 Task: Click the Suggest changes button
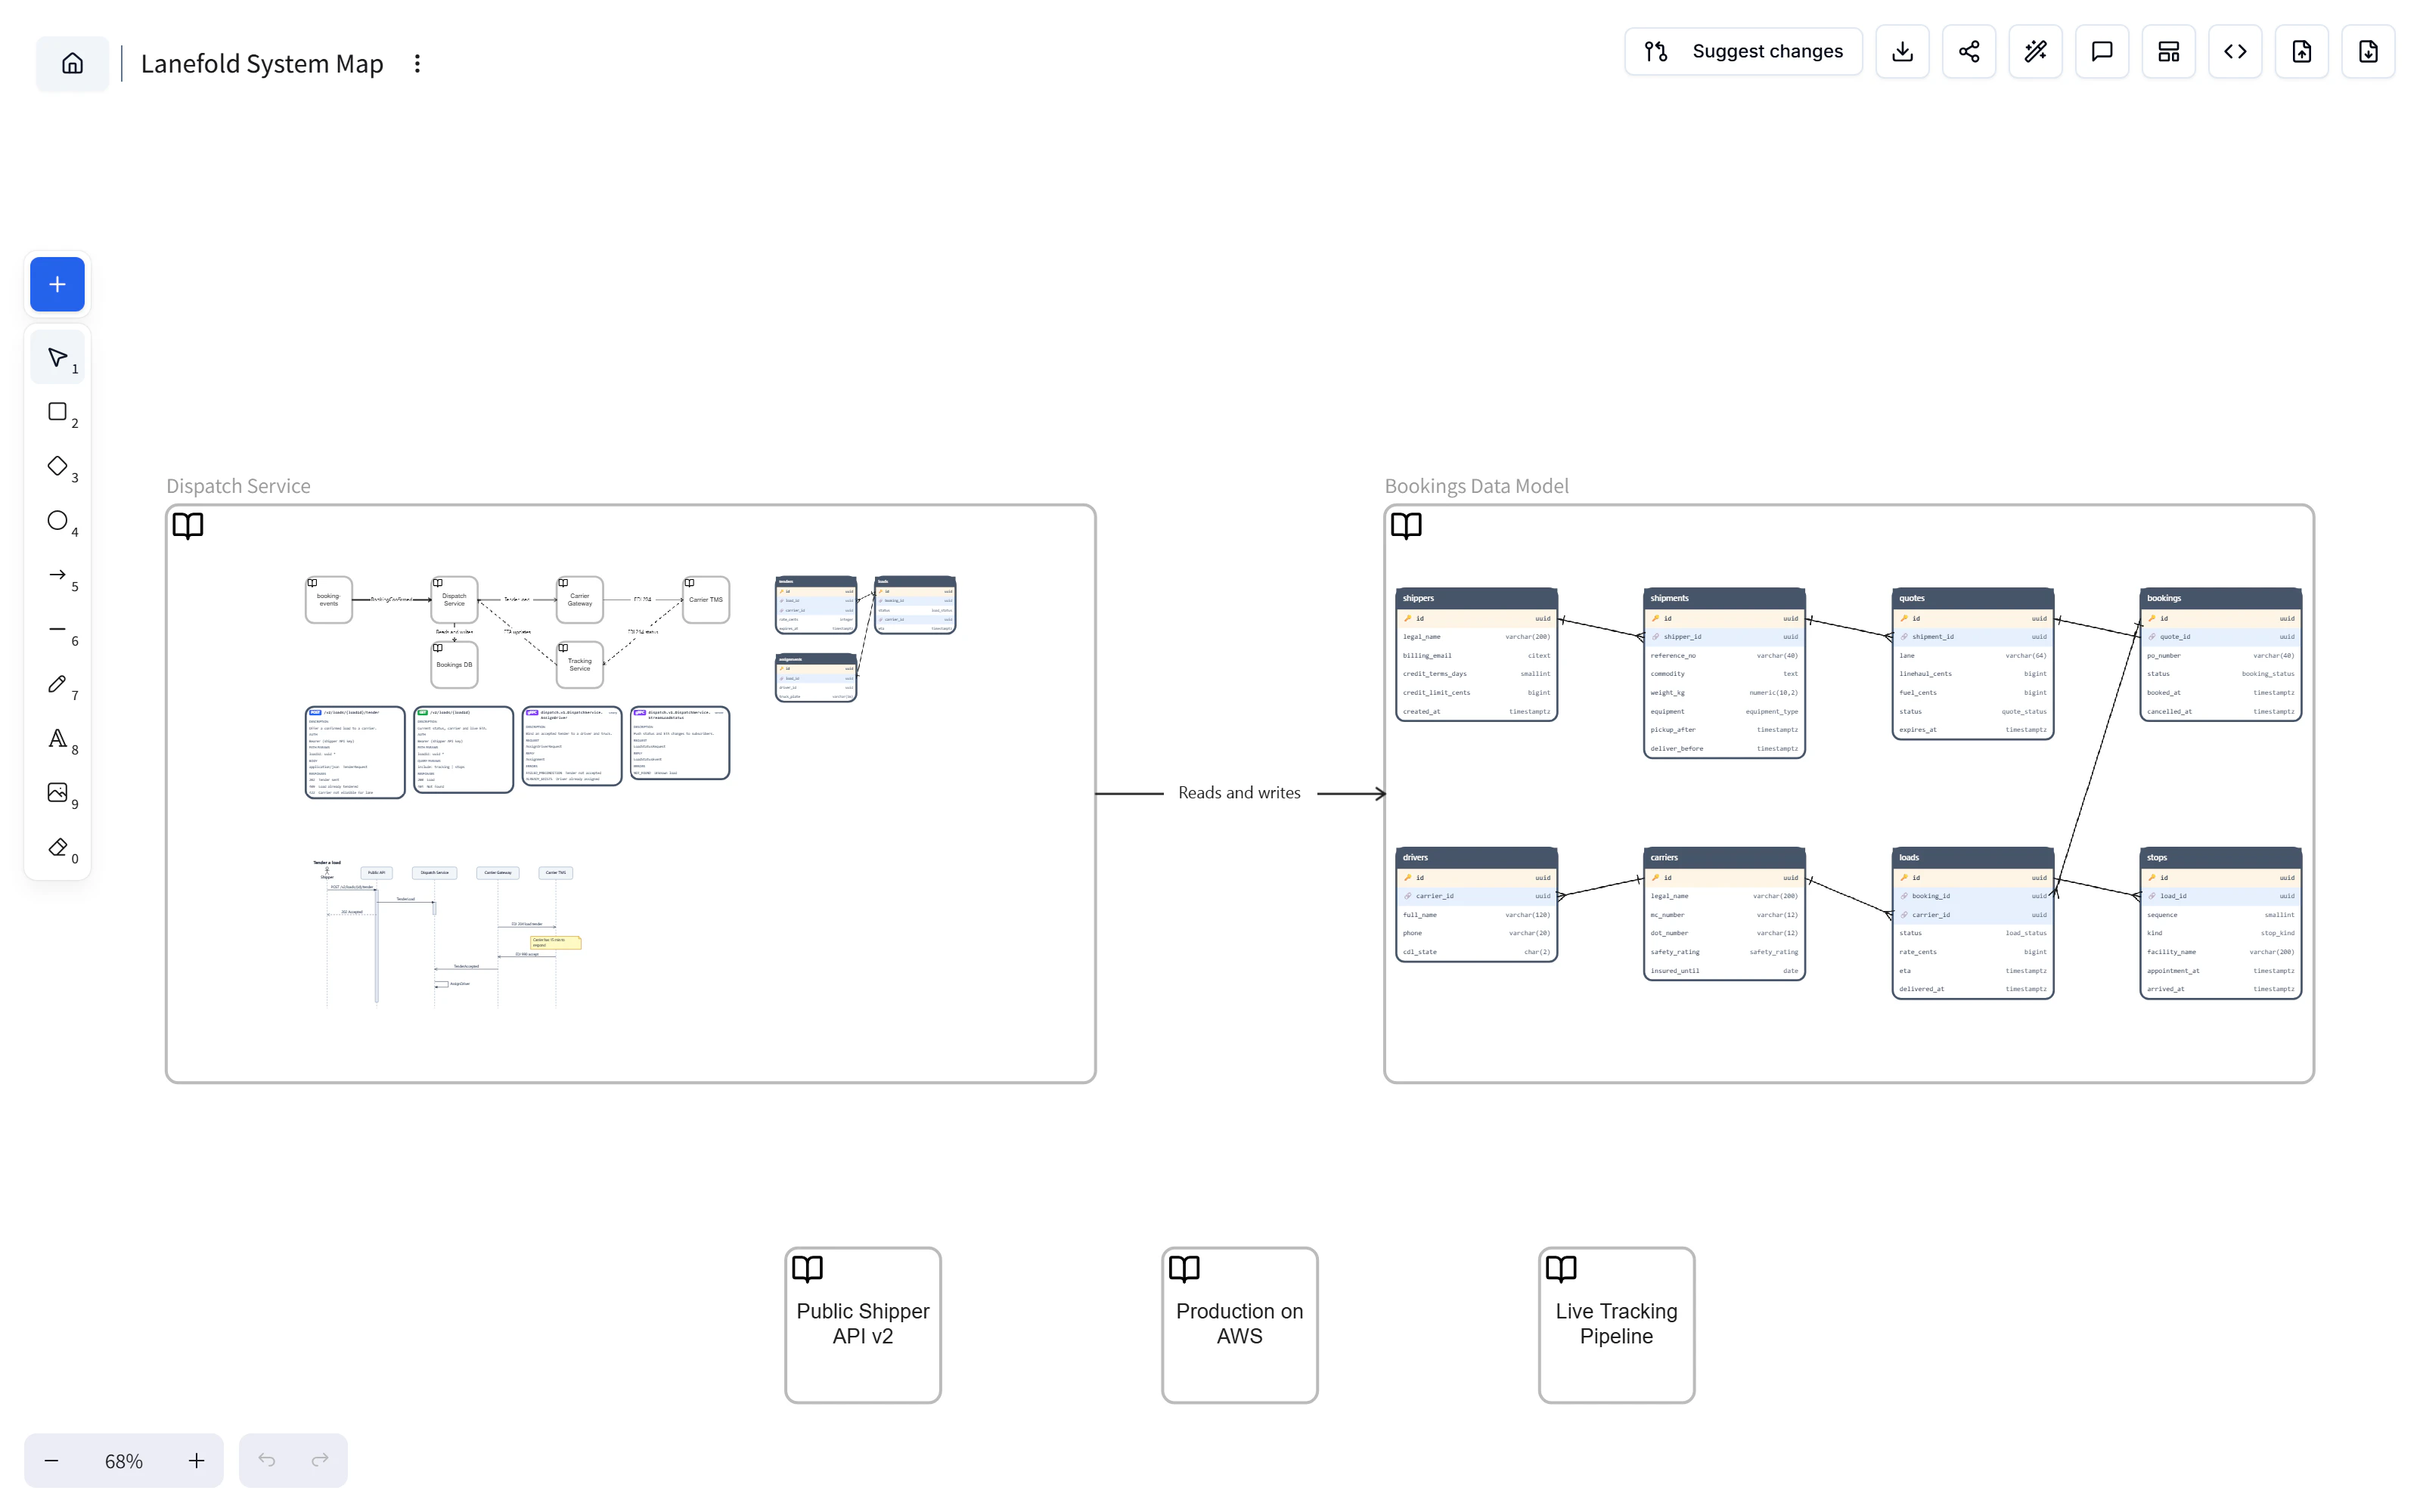[x=1743, y=51]
